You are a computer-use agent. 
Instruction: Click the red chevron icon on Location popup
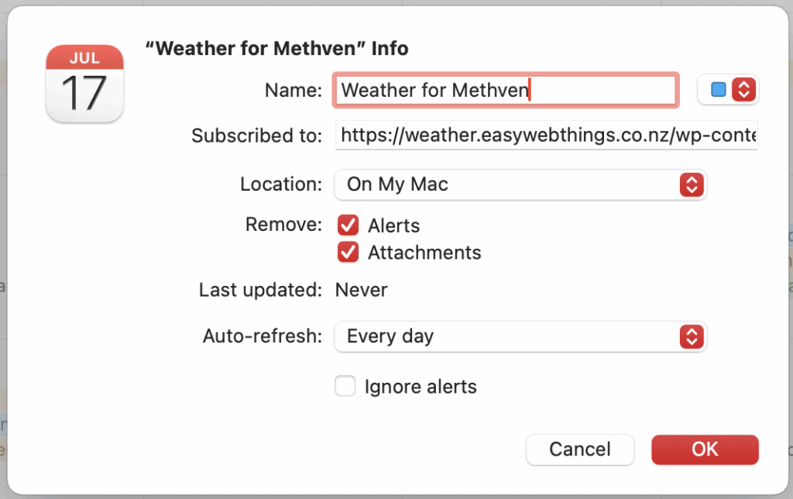(690, 184)
